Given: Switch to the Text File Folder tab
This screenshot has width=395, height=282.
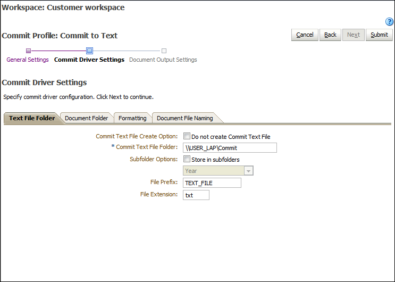Looking at the screenshot, I should pos(32,118).
